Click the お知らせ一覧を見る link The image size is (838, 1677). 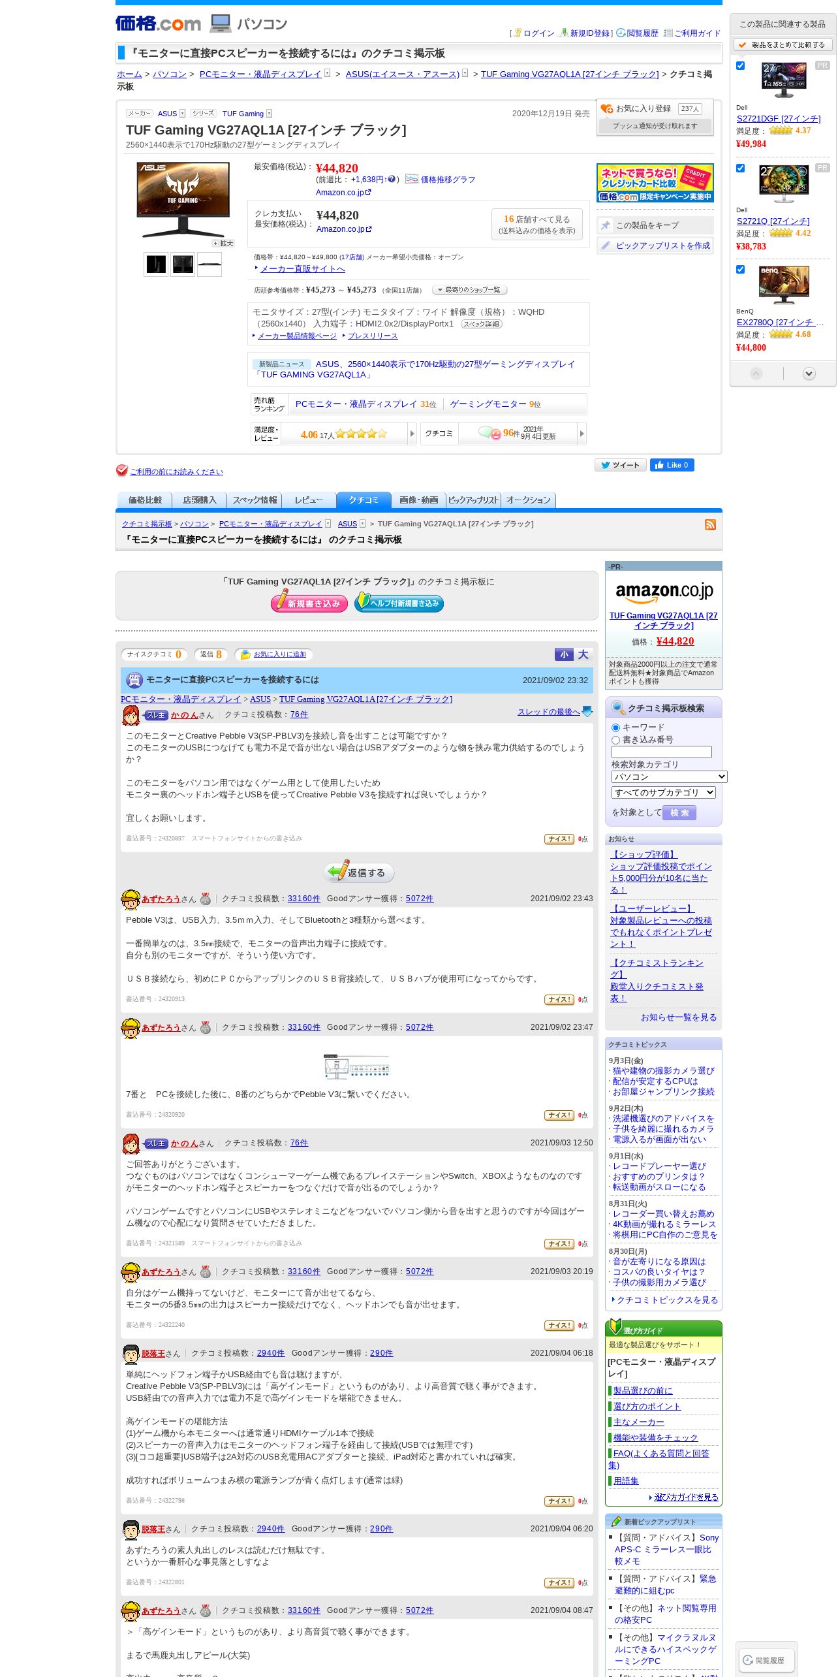click(678, 1017)
